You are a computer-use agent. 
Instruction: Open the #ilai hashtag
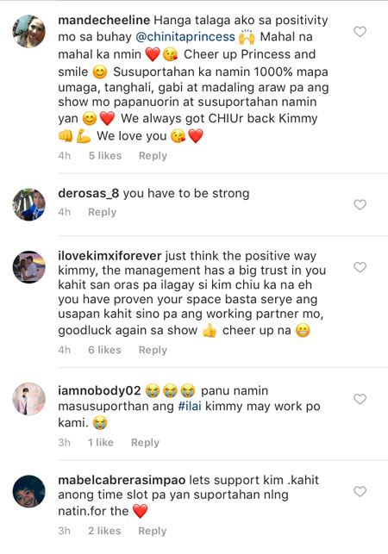190,406
